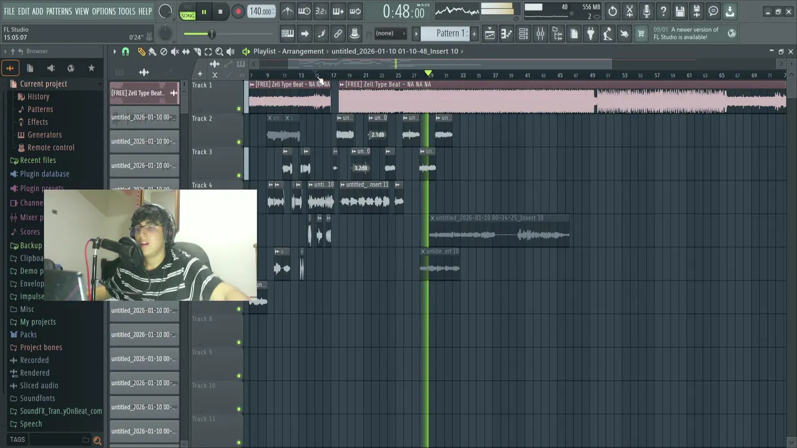Click the master pitch knob
The height and width of the screenshot is (448, 797).
pyautogui.click(x=165, y=34)
